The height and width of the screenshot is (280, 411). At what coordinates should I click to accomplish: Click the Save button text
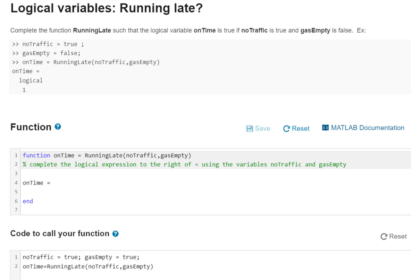(262, 128)
